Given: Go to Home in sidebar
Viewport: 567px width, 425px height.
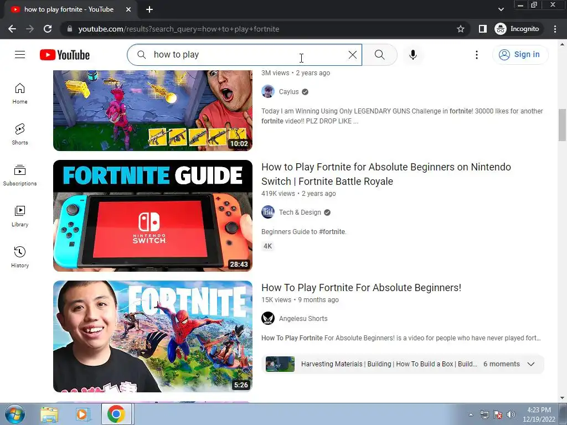Looking at the screenshot, I should [20, 94].
